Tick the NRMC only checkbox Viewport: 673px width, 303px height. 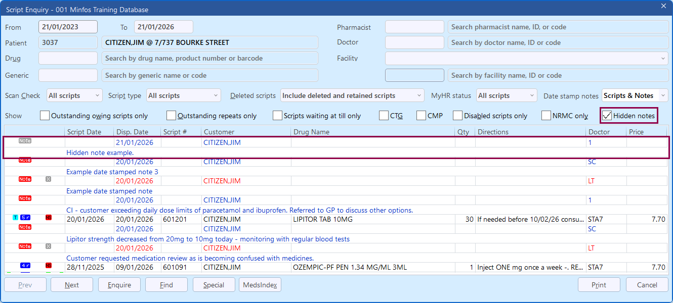[x=546, y=116]
